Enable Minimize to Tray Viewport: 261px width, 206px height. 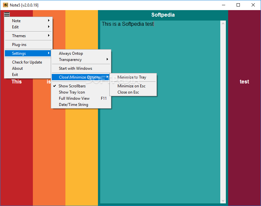tap(133, 77)
